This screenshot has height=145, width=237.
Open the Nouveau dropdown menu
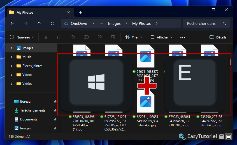pyautogui.click(x=22, y=37)
